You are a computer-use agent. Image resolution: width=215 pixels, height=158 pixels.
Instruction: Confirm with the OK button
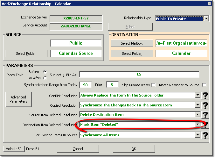[134, 149]
